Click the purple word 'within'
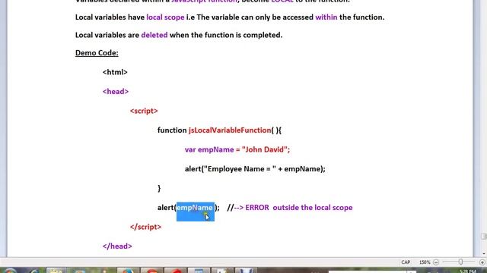487x273 pixels. pyautogui.click(x=326, y=17)
